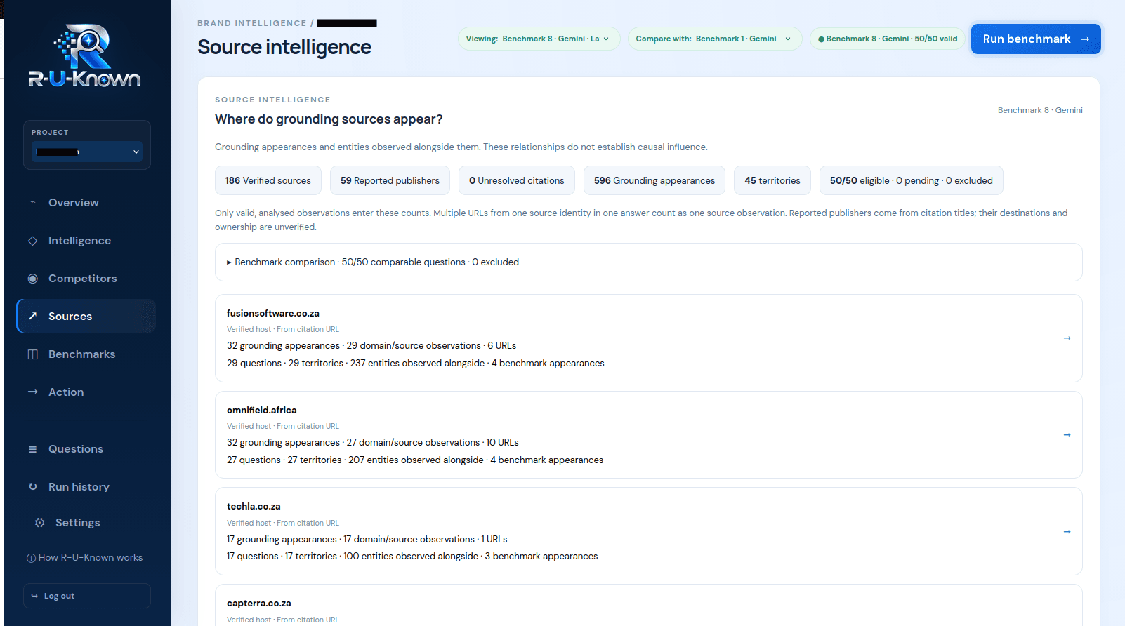This screenshot has height=626, width=1125.
Task: Click the omnifield.africa source title
Action: [x=262, y=411]
